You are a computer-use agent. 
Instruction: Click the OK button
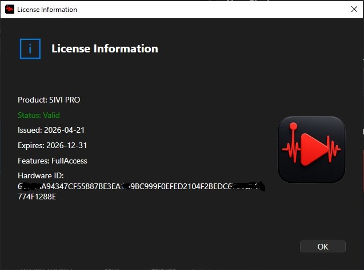tap(323, 247)
